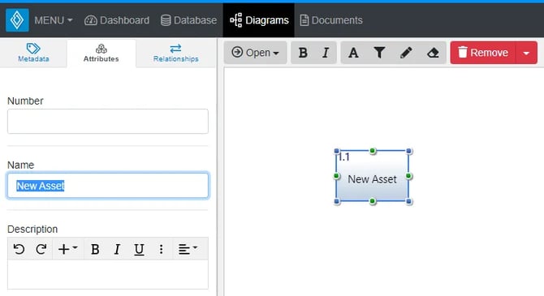Viewport: 544px width, 296px height.
Task: Select the pencil edit tool
Action: click(x=406, y=53)
